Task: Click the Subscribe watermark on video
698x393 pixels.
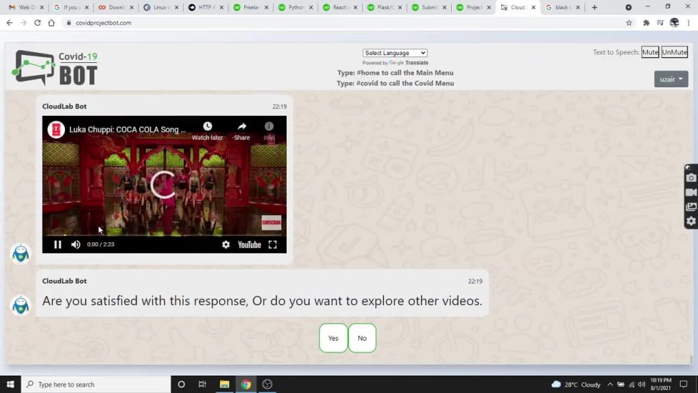Action: point(271,223)
